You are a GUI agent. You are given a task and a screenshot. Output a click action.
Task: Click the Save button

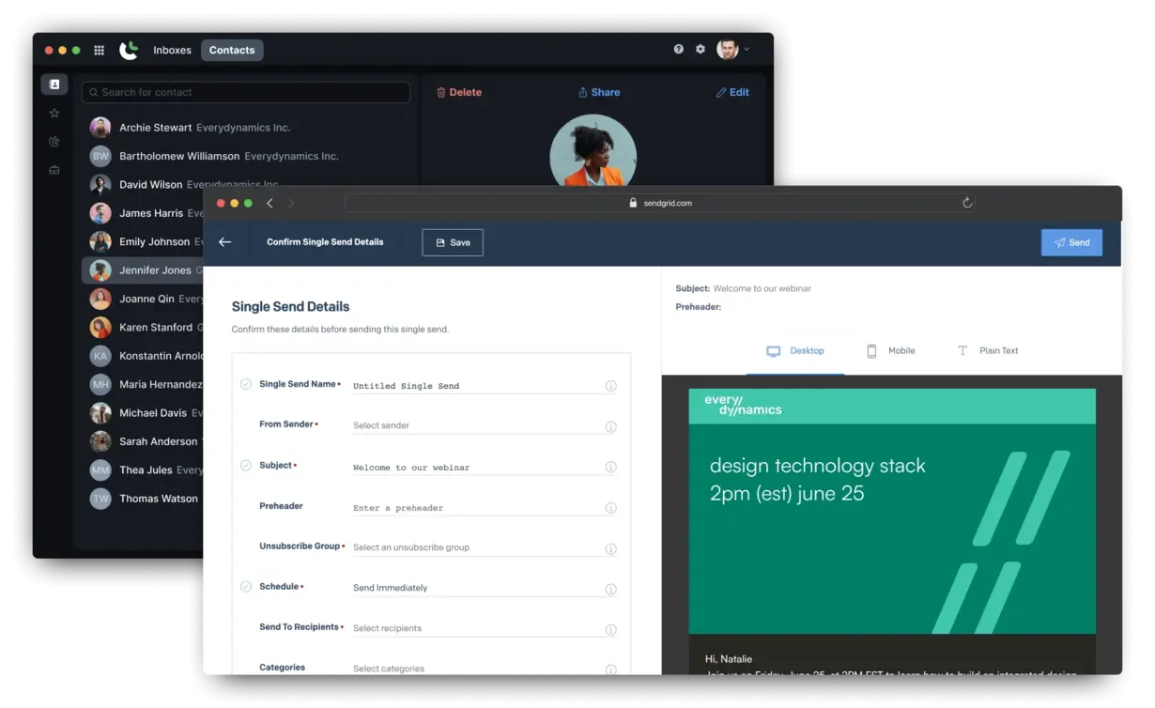coord(453,242)
